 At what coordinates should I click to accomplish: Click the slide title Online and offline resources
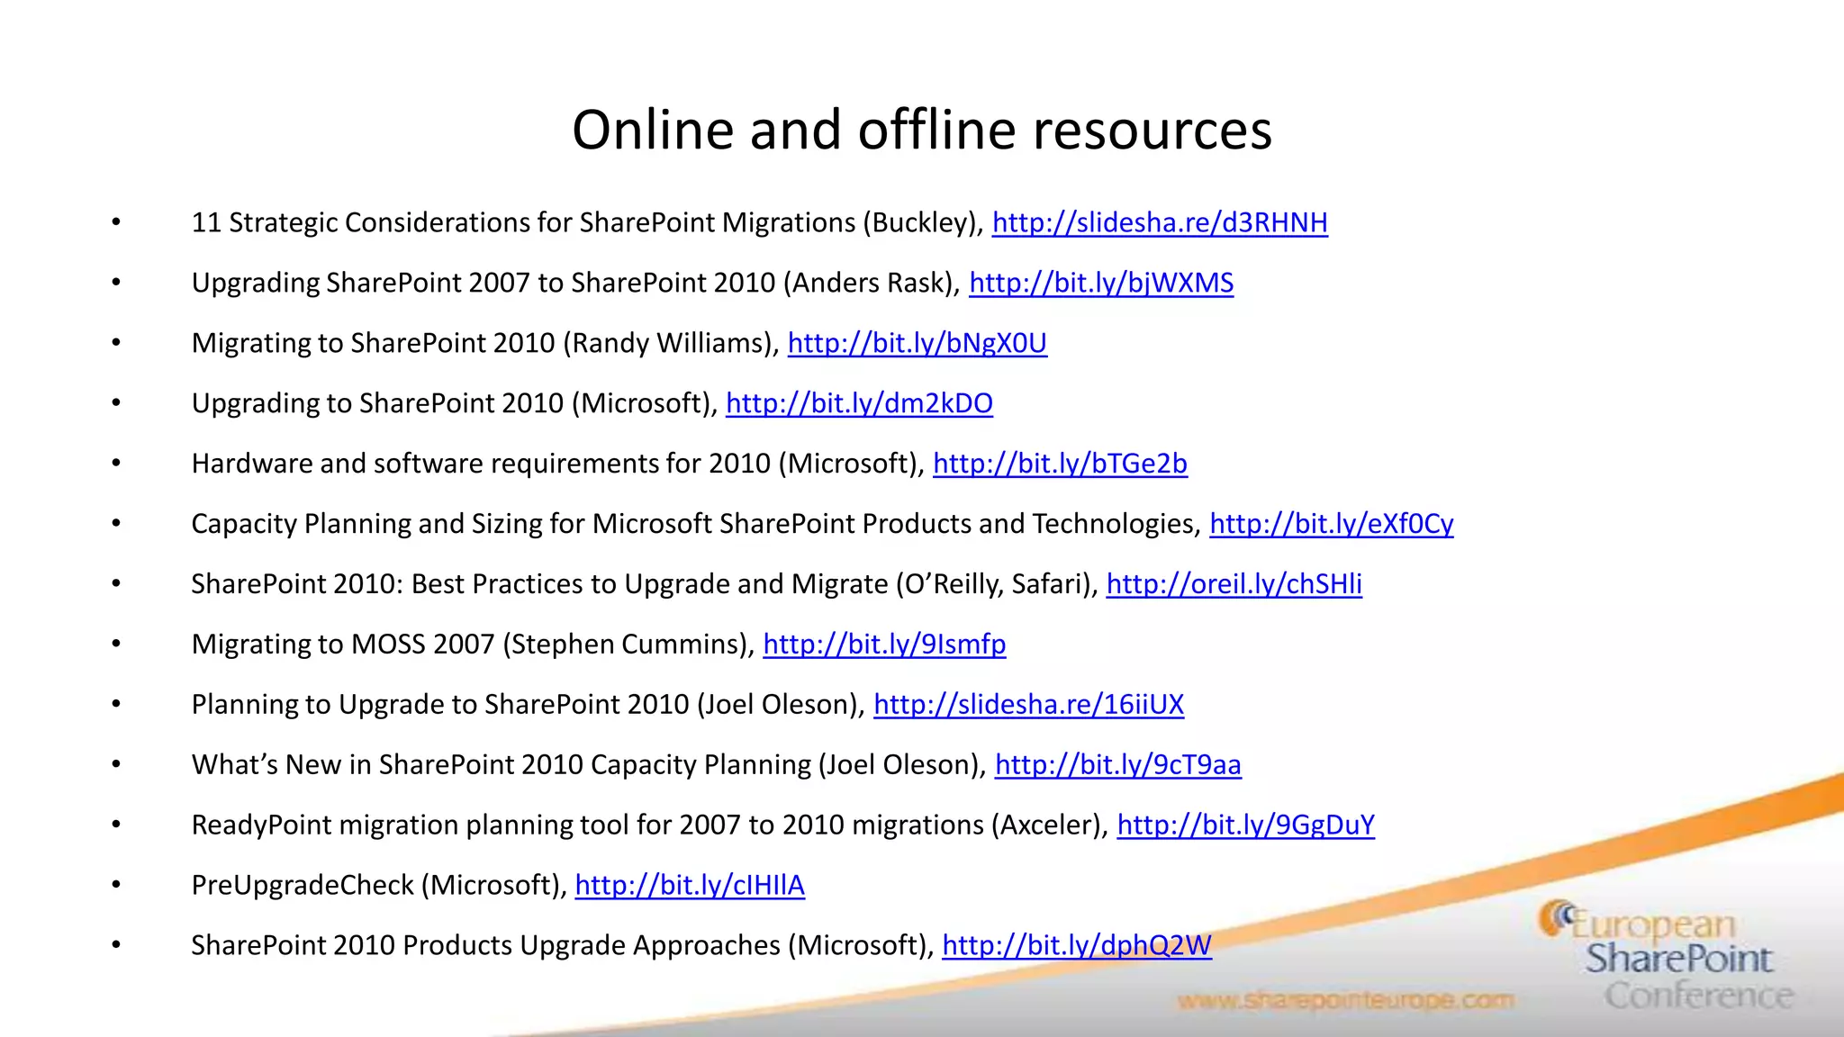pyautogui.click(x=922, y=130)
